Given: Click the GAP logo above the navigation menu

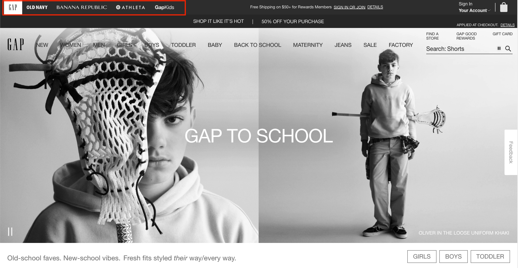Looking at the screenshot, I should (x=15, y=44).
